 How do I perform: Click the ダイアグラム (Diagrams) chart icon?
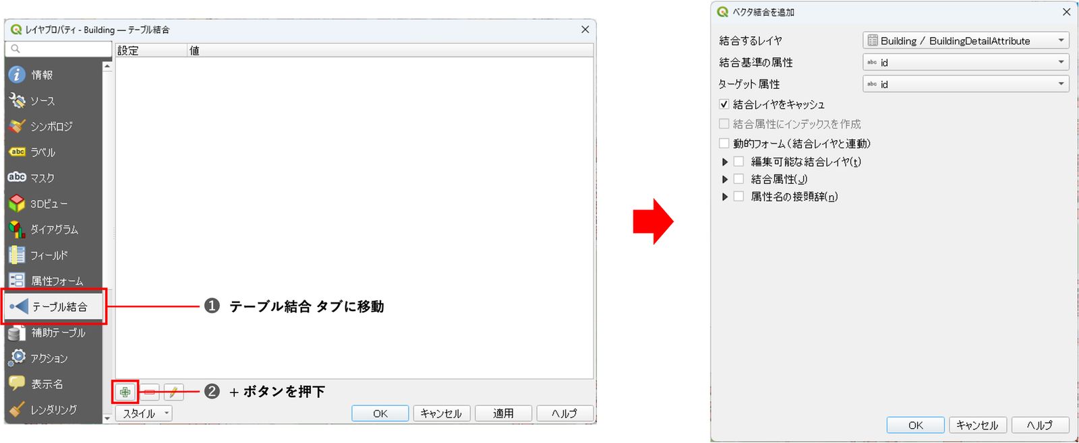coord(17,230)
